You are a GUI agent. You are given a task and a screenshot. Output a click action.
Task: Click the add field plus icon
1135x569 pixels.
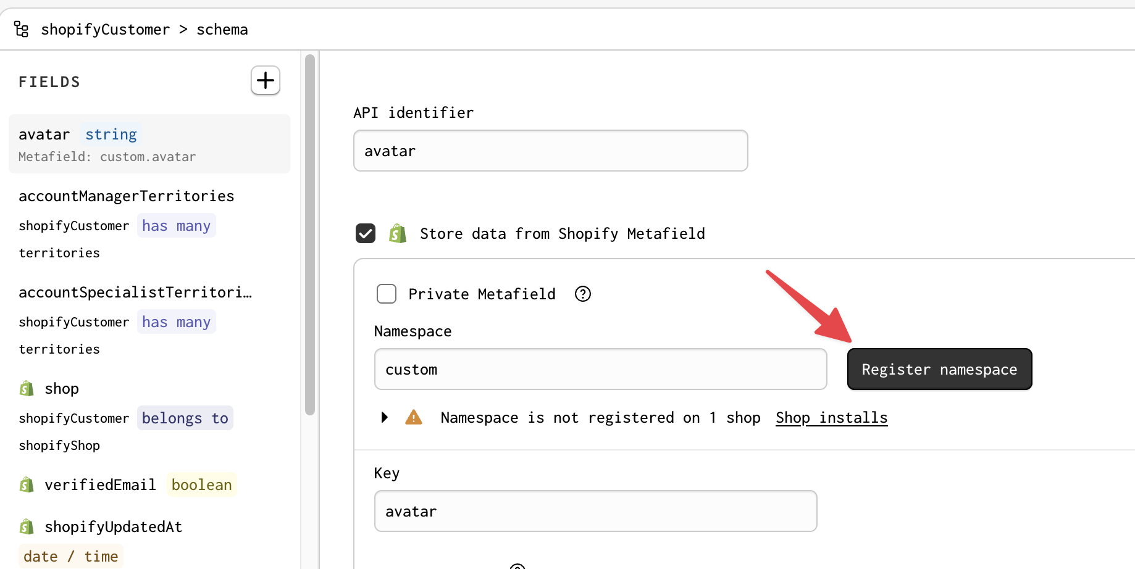(x=266, y=80)
